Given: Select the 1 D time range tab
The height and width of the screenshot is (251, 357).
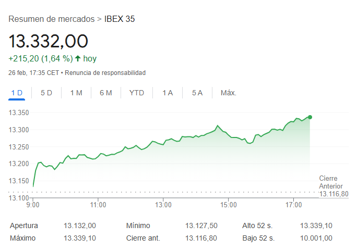Looking at the screenshot, I should 17,93.
